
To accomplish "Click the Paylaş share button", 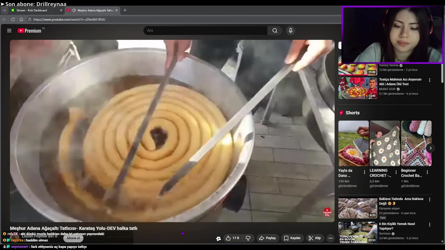I will click(267, 238).
